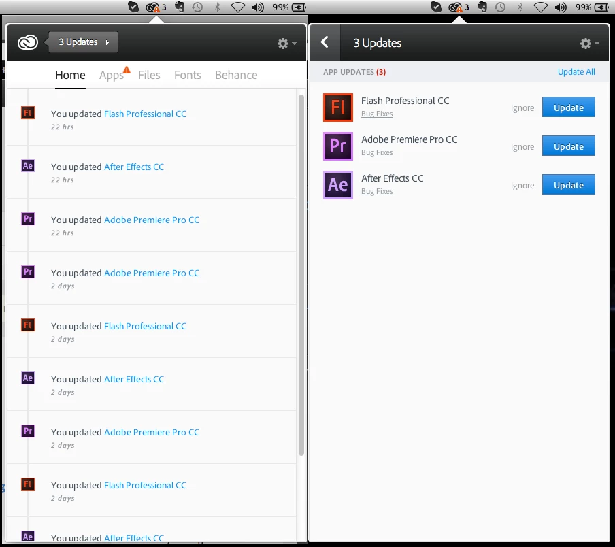Click the orange warning badge on Apps tab

(127, 70)
